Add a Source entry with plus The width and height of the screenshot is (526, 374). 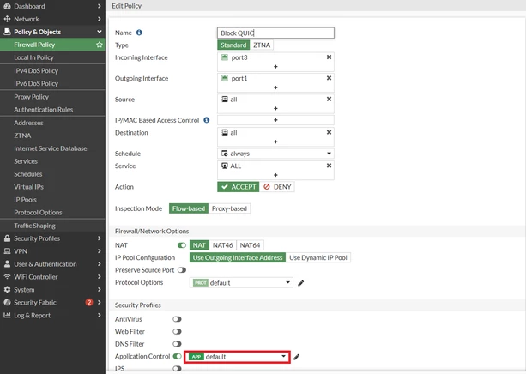pos(275,108)
